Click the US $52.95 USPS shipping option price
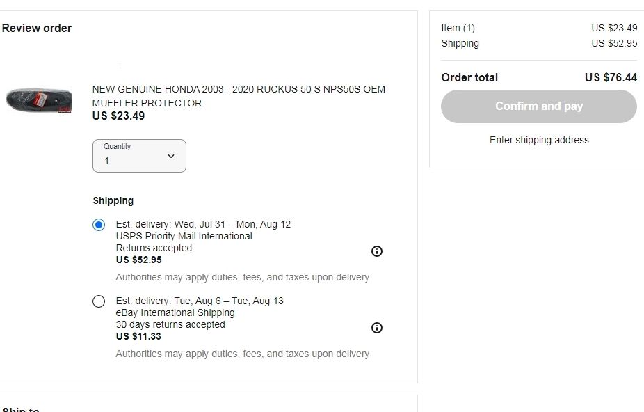 point(138,260)
